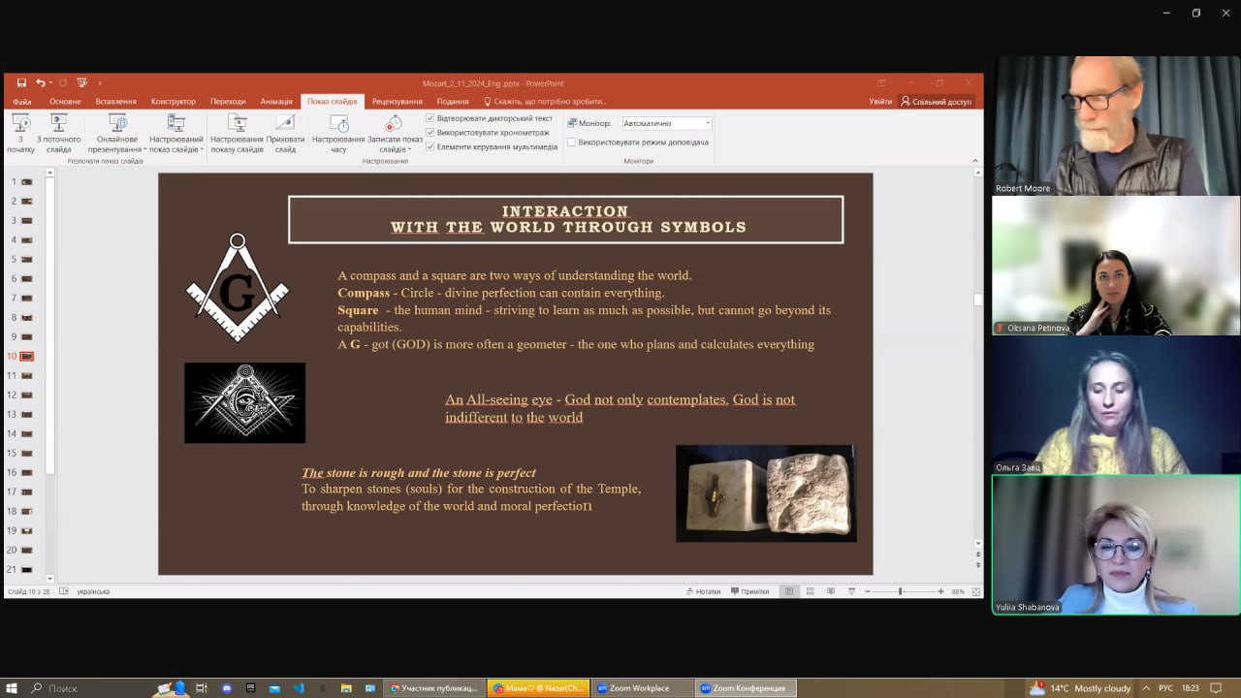This screenshot has width=1241, height=698.
Task: Switch to the Вставлення ribbon tab
Action: (116, 101)
